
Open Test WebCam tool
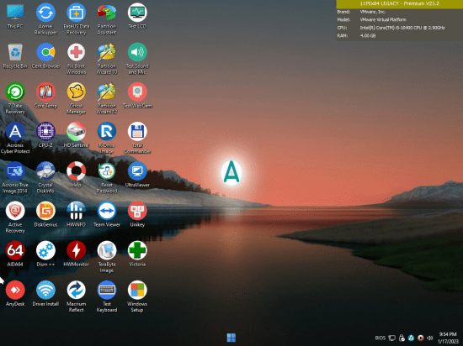137,96
